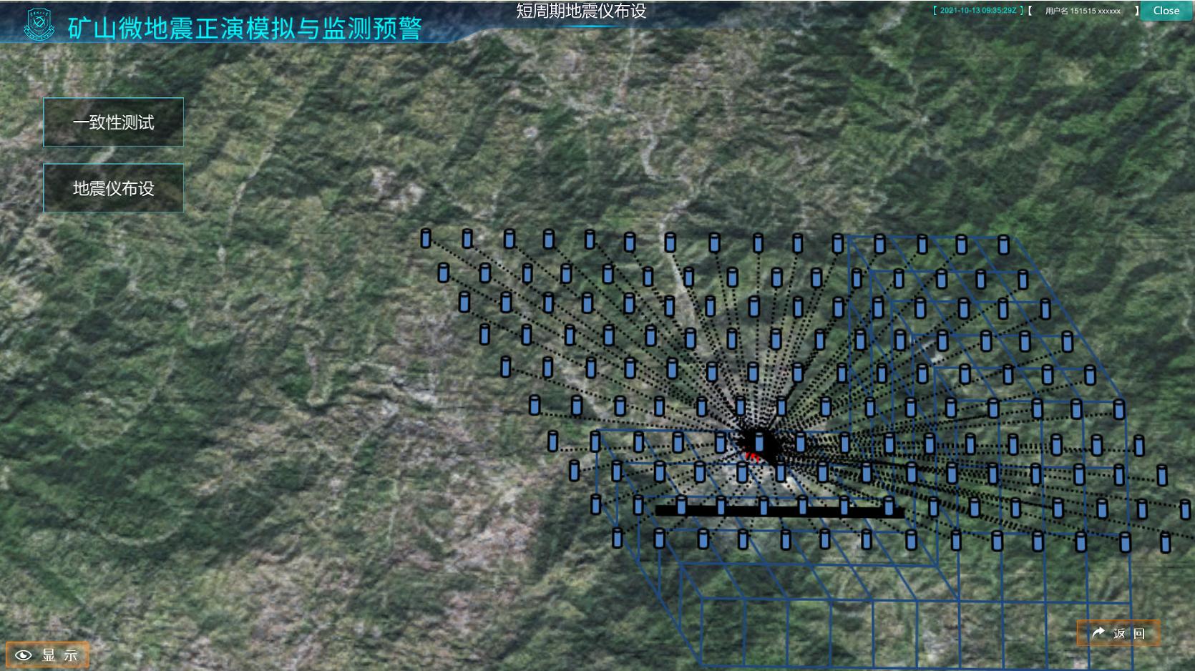Viewport: 1195px width, 671px height.
Task: Click the 2021-10-13 timestamp display
Action: 977,11
